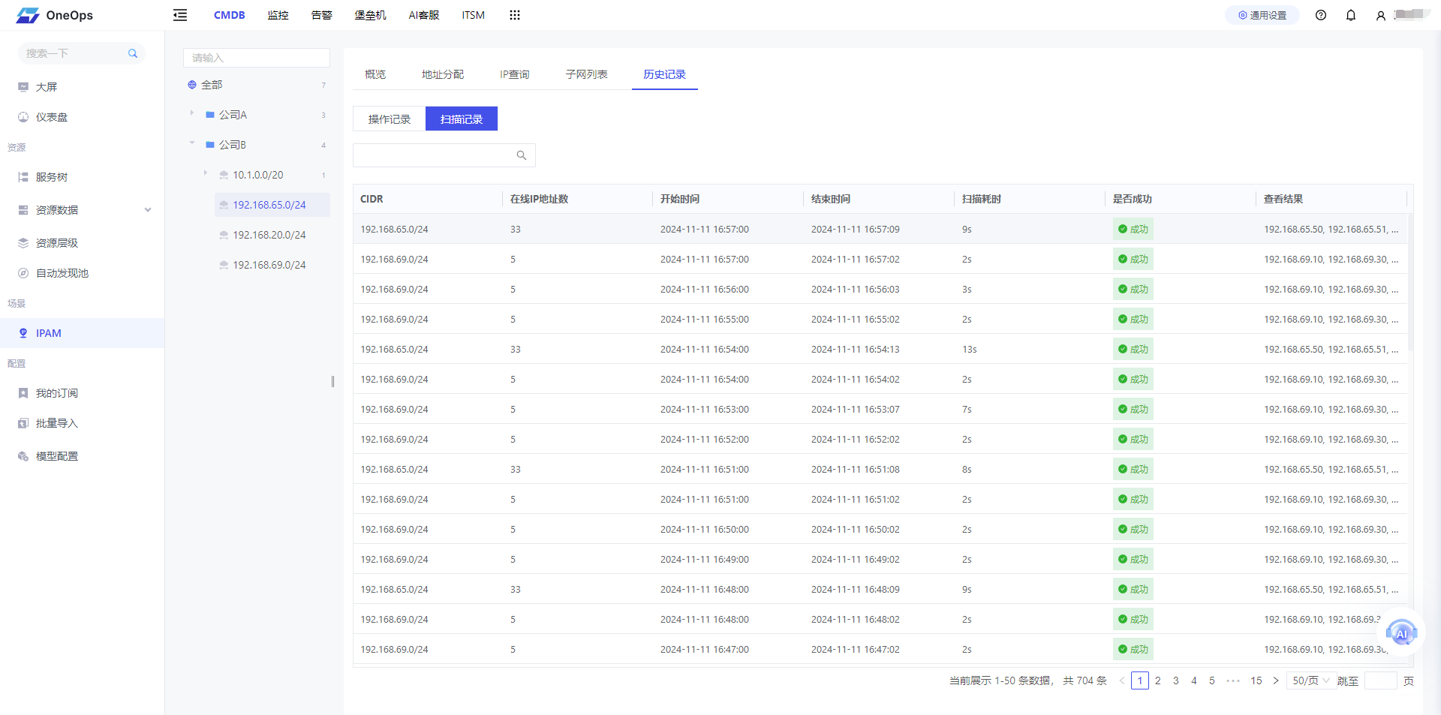
Task: Select the 历史记录 tab
Action: coord(665,74)
